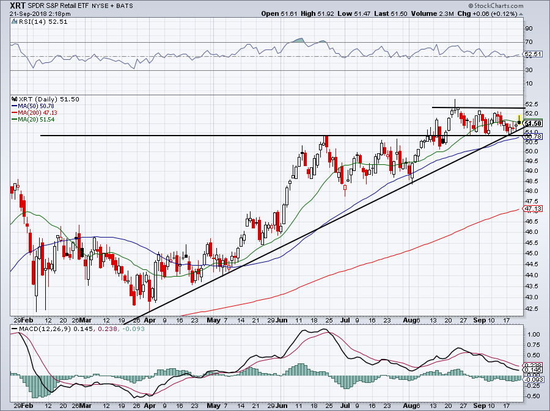
Task: Click the 48.0 label on the price axis
Action: pyautogui.click(x=532, y=191)
